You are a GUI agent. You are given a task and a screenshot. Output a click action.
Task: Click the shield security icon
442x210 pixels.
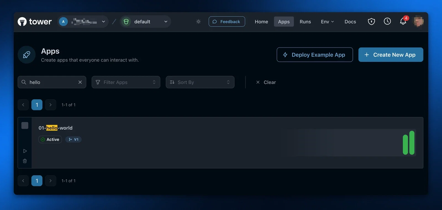[x=372, y=22]
